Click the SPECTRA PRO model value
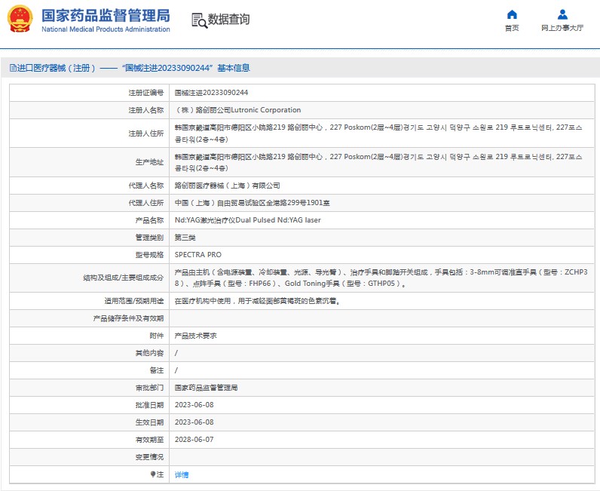 (197, 255)
